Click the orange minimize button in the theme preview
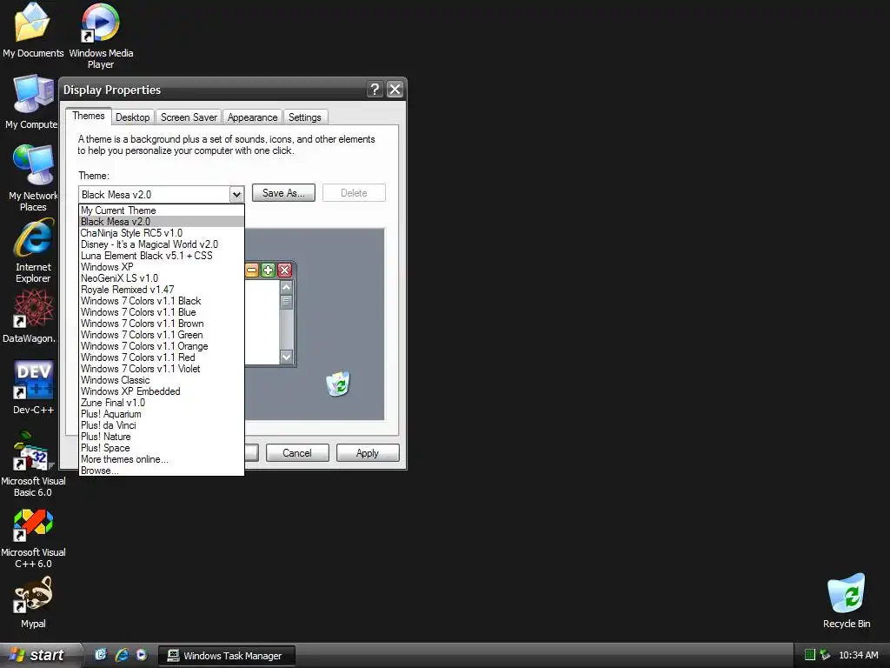Viewport: 890px width, 668px height. tap(251, 270)
